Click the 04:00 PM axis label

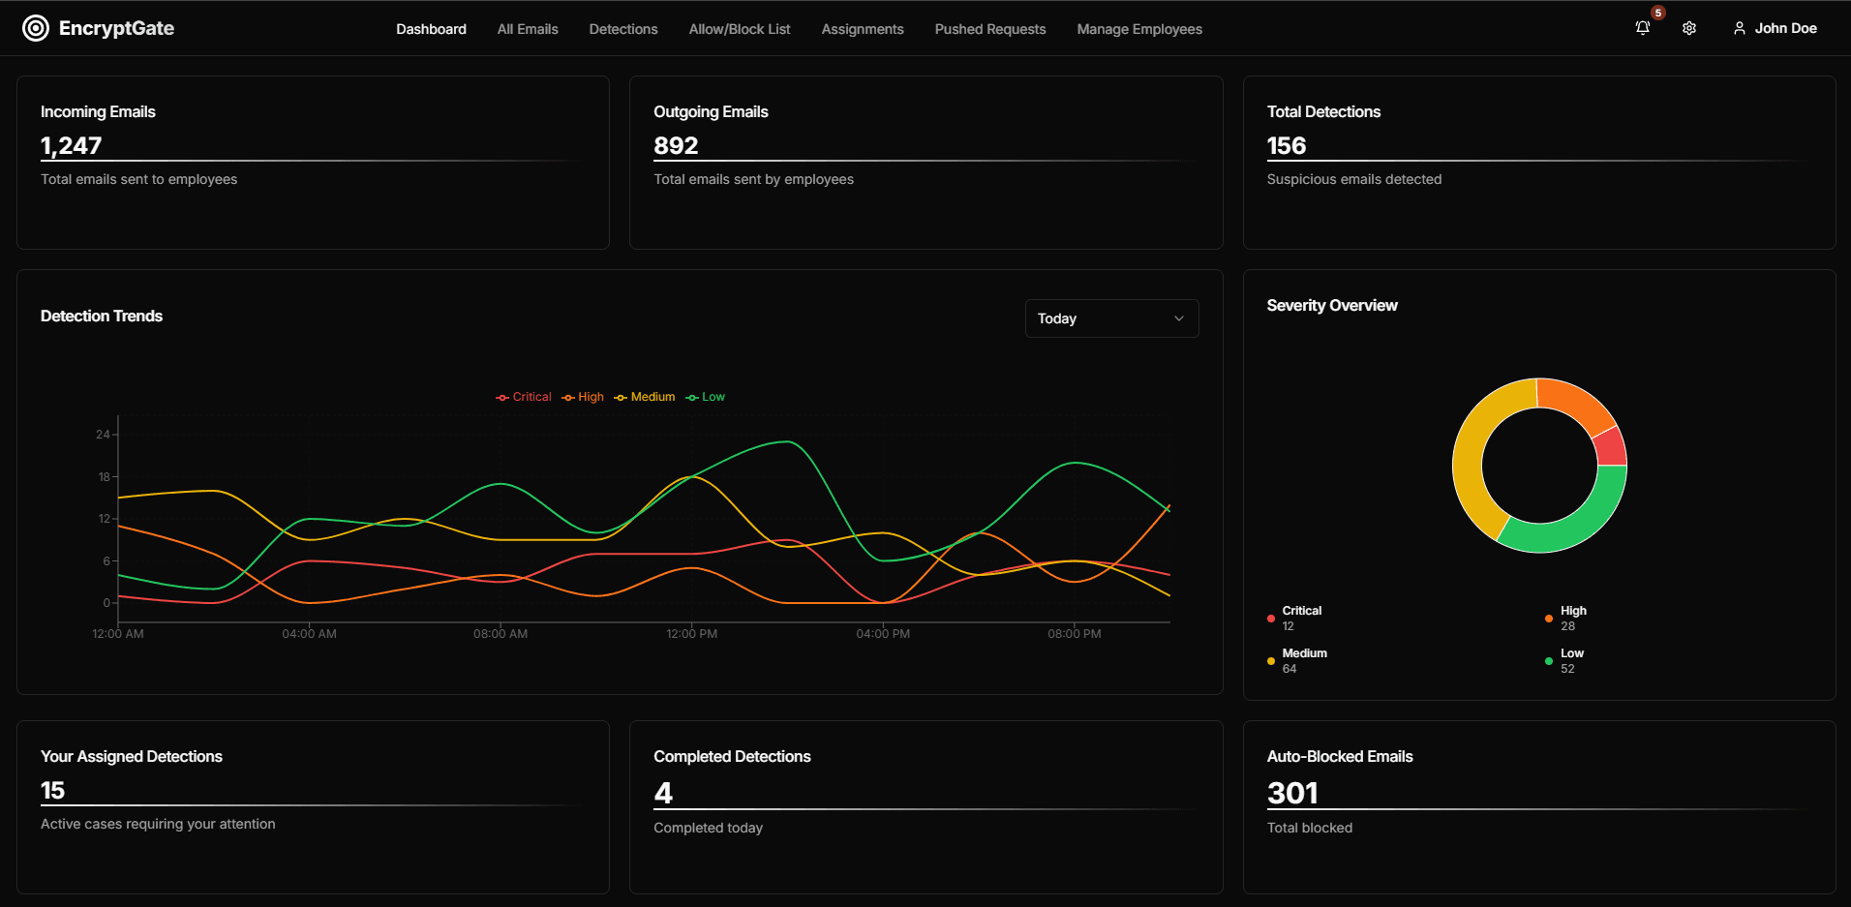pos(883,634)
